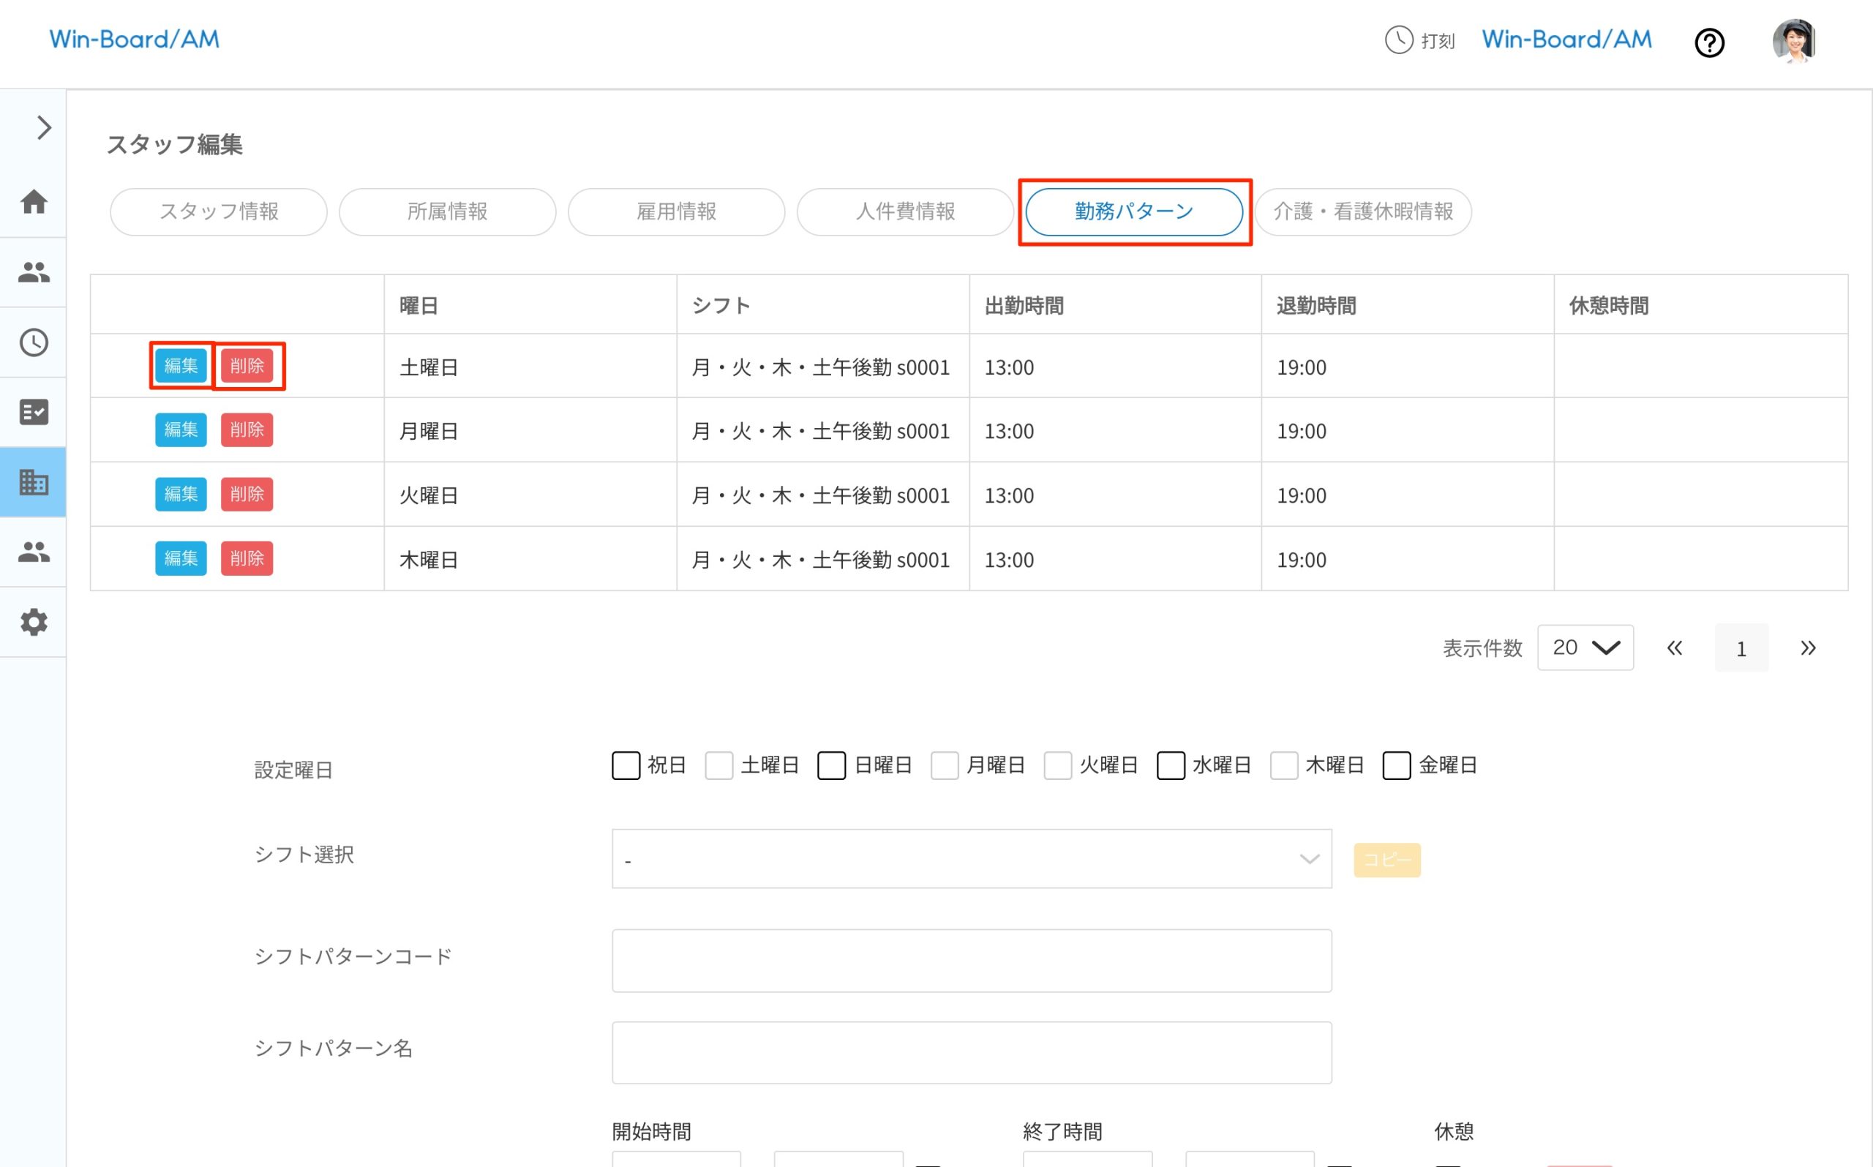The image size is (1873, 1167).
Task: Click the 打刻 clock icon in header
Action: (1399, 41)
